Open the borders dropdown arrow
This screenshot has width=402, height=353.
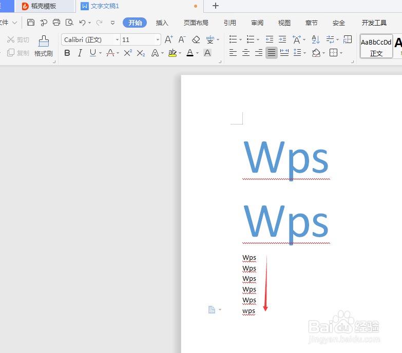(341, 53)
